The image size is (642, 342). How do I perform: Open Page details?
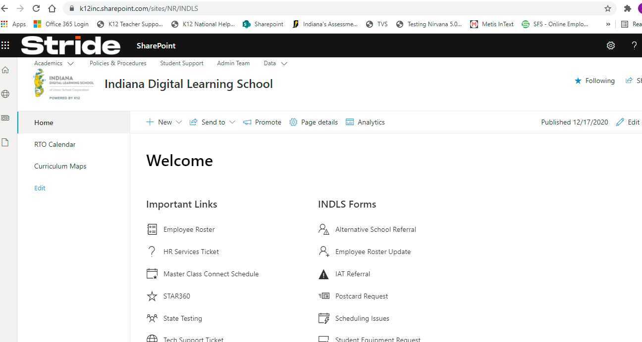pyautogui.click(x=314, y=122)
